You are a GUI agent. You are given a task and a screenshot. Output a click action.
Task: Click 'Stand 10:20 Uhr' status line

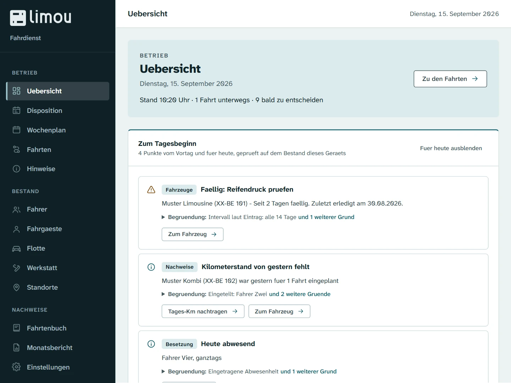(231, 100)
